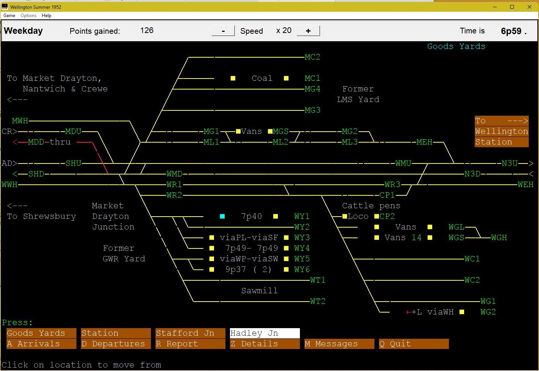Select the WMU track location label
The height and width of the screenshot is (371, 539).
tap(403, 163)
